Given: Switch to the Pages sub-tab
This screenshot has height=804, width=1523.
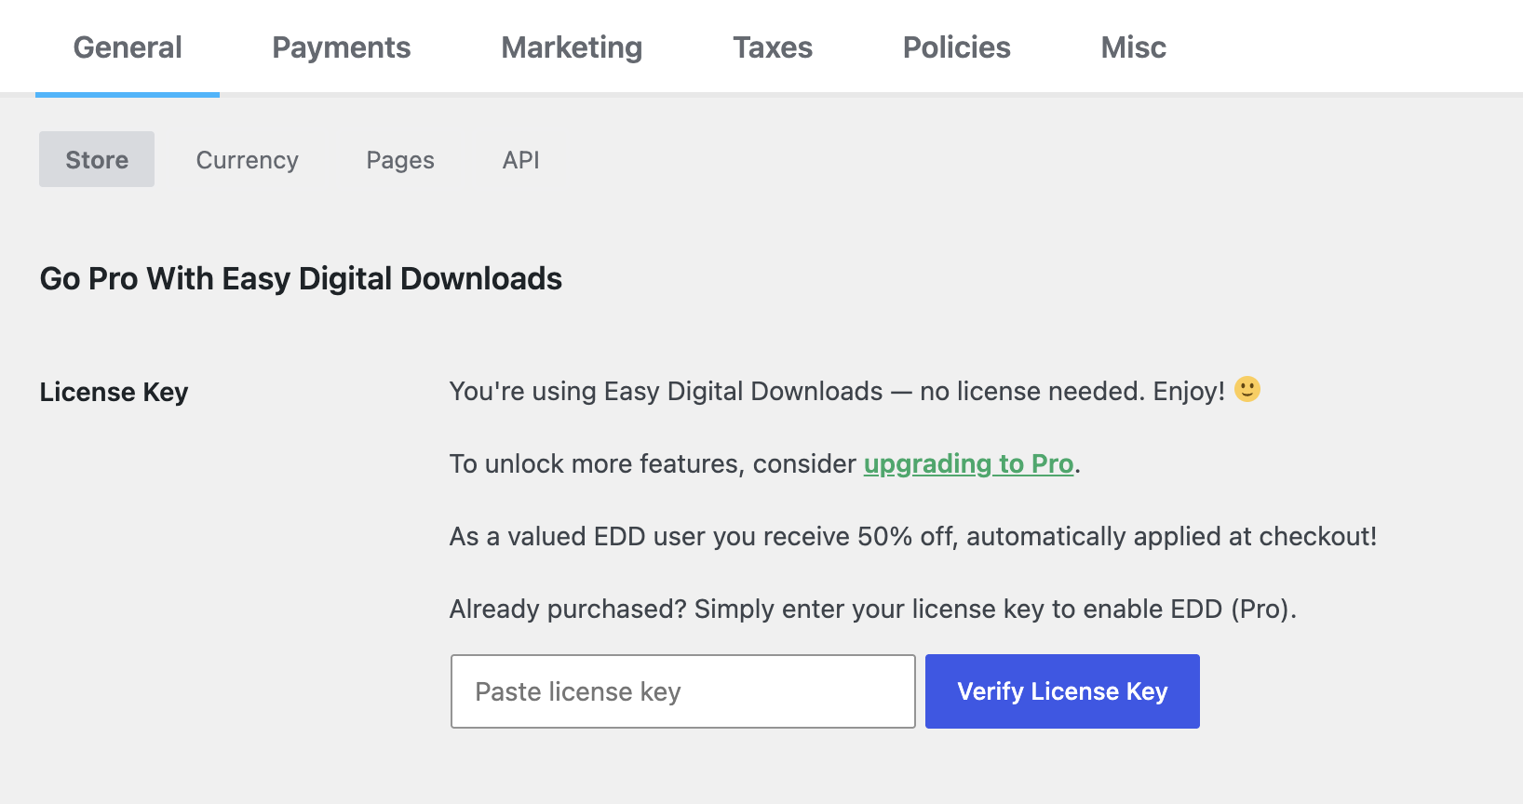Looking at the screenshot, I should coord(400,160).
